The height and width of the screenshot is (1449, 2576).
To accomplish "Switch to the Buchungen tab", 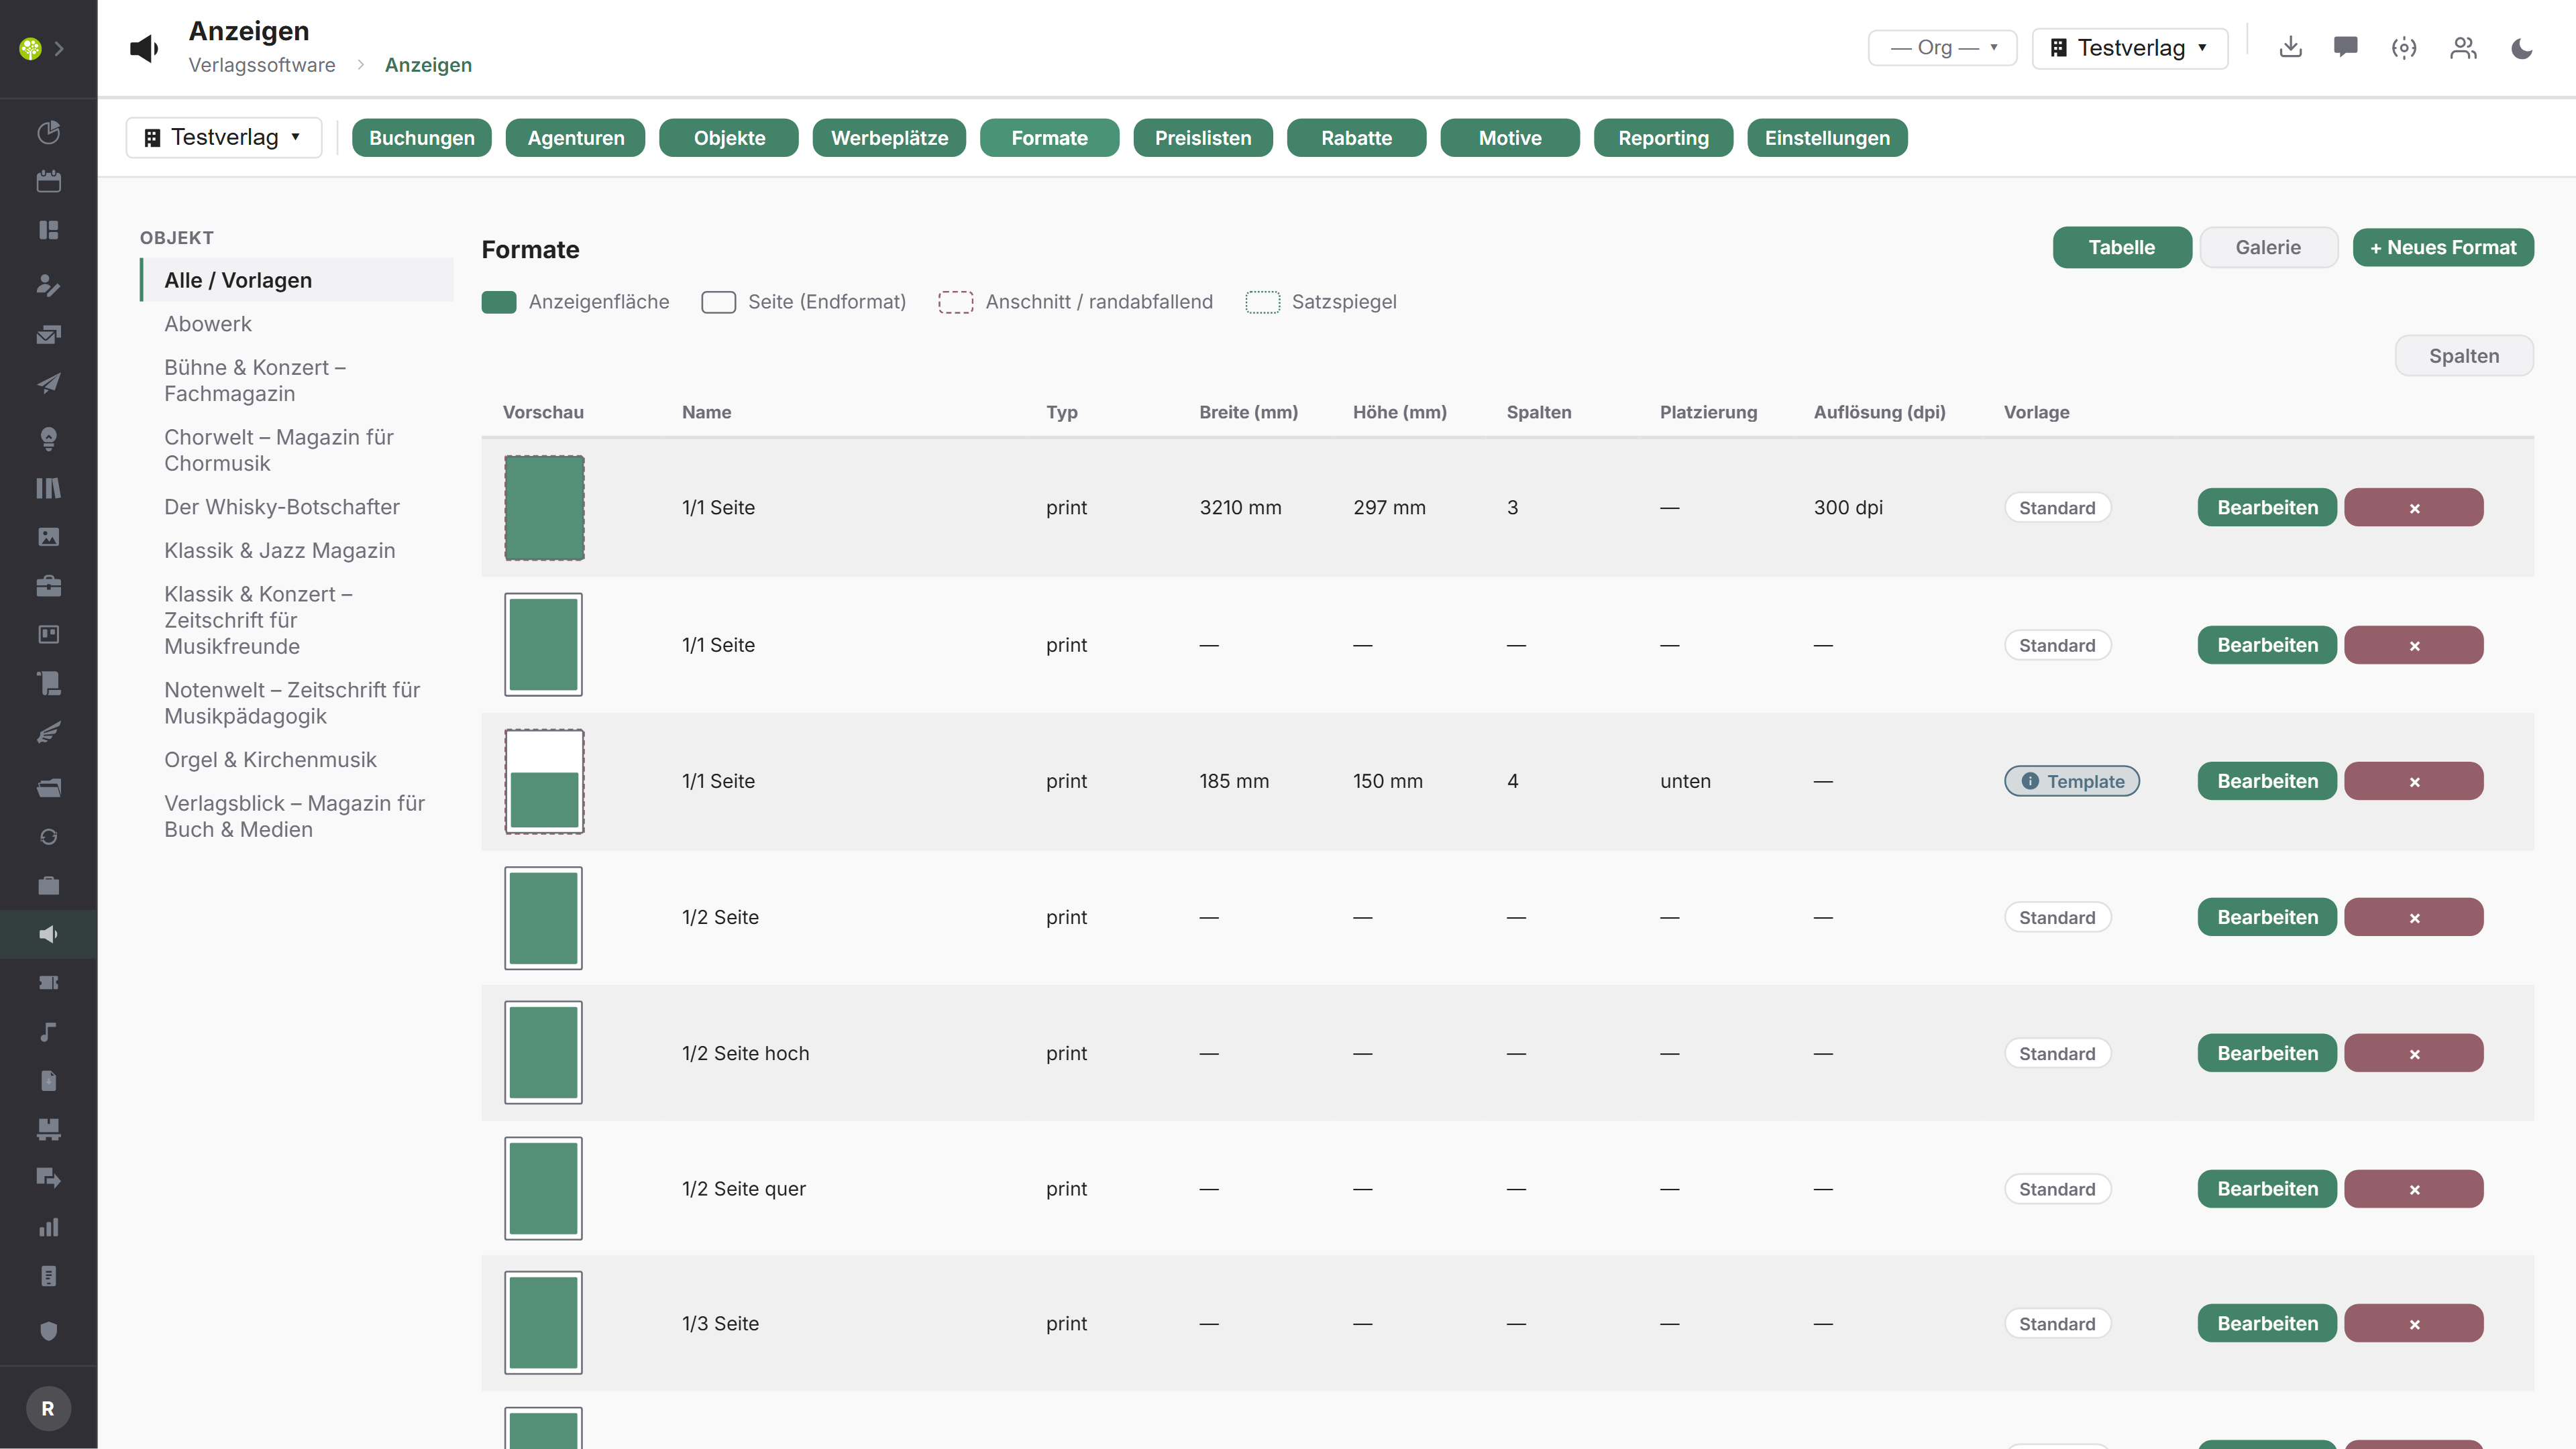I will [x=421, y=138].
